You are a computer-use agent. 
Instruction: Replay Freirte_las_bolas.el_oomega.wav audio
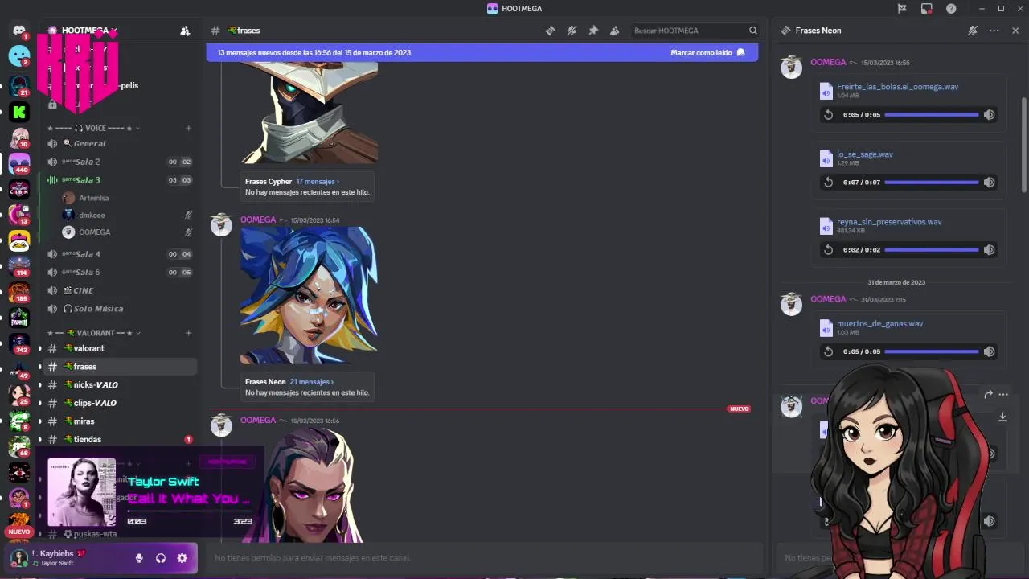coord(828,115)
